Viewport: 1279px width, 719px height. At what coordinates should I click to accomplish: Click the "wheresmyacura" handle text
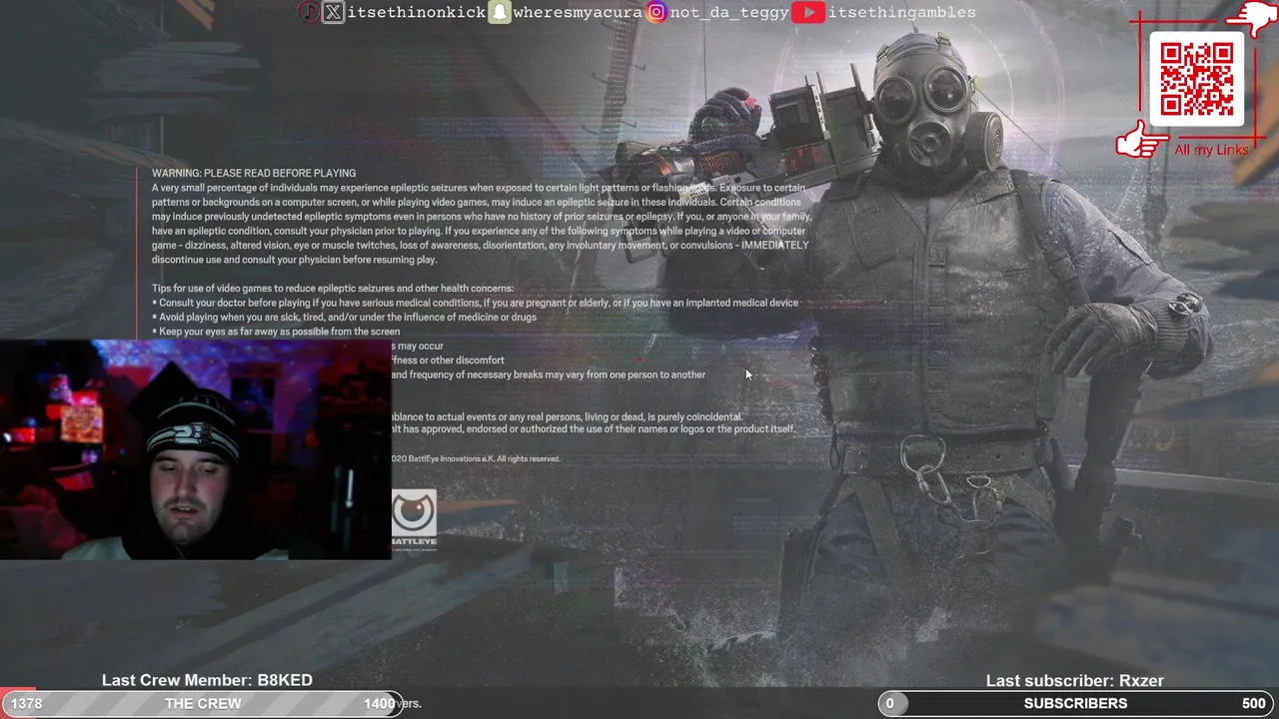click(x=577, y=12)
